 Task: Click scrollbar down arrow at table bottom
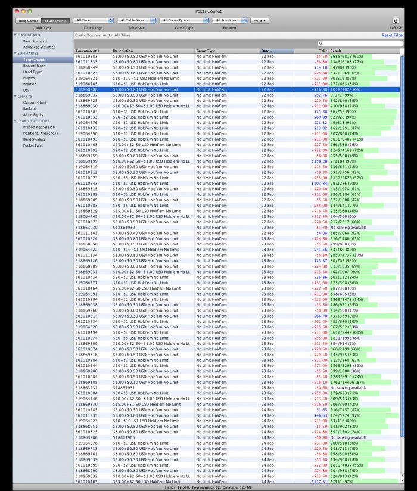point(402,481)
